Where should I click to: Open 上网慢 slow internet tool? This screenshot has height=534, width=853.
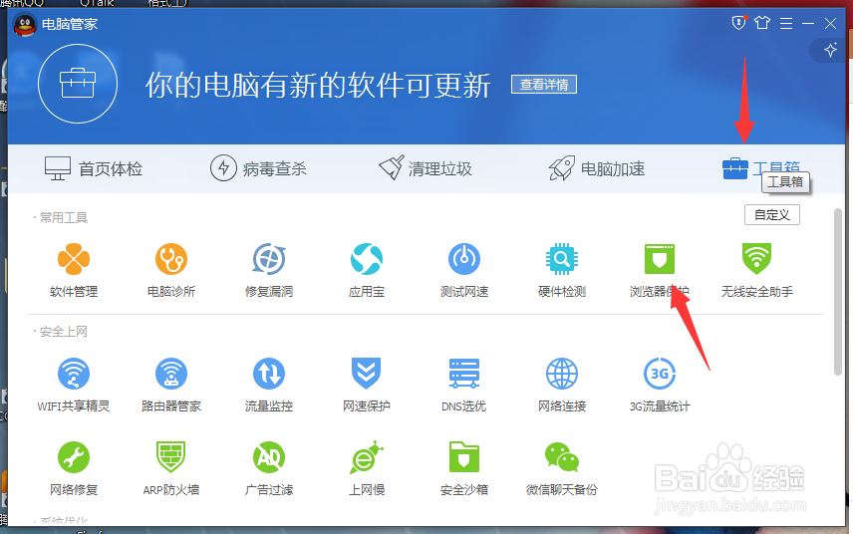point(366,469)
